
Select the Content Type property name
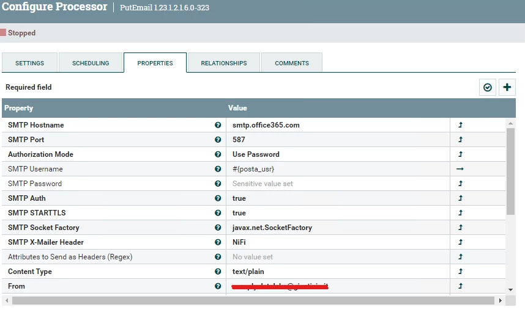(30, 272)
